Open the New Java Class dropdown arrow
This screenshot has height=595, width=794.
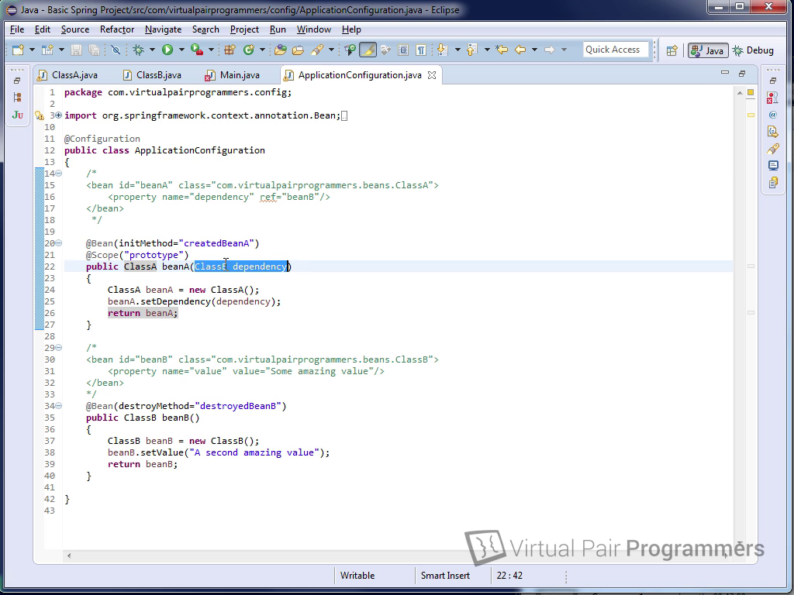click(x=262, y=50)
